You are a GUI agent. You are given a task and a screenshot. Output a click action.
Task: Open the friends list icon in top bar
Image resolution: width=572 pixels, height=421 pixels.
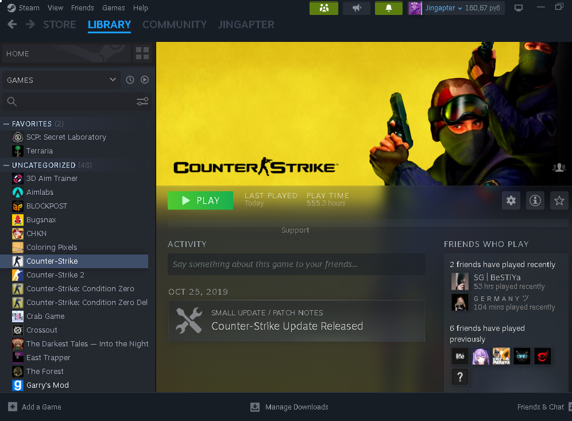coord(324,8)
